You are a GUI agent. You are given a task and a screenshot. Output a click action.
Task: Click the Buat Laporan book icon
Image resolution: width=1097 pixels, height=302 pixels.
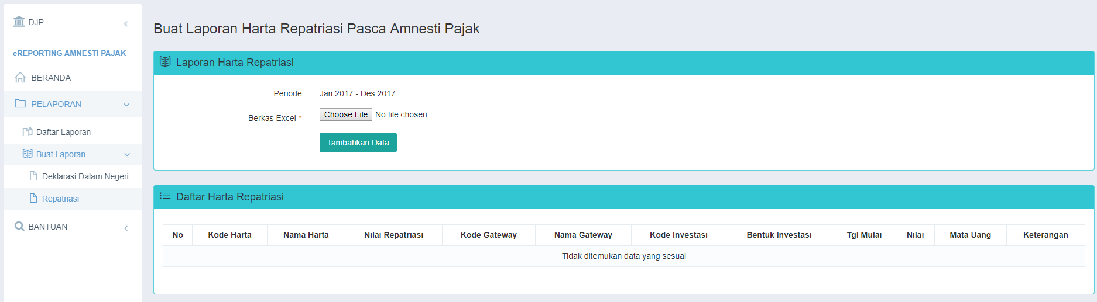(28, 154)
